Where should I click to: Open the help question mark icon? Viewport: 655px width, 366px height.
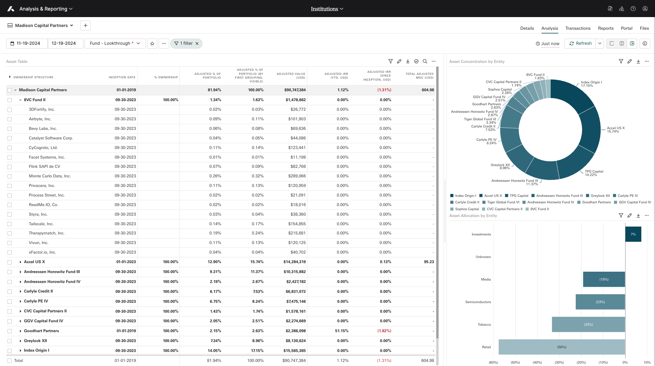633,9
